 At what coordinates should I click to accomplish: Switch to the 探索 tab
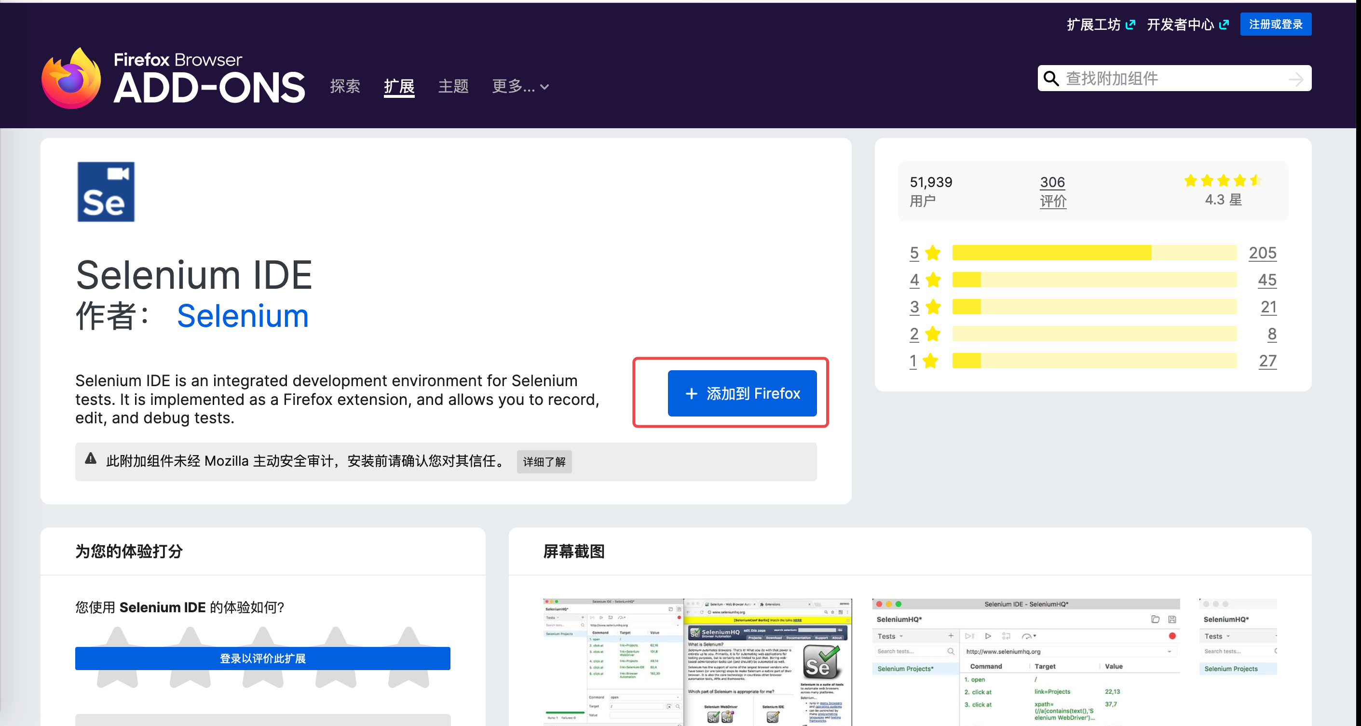[345, 87]
